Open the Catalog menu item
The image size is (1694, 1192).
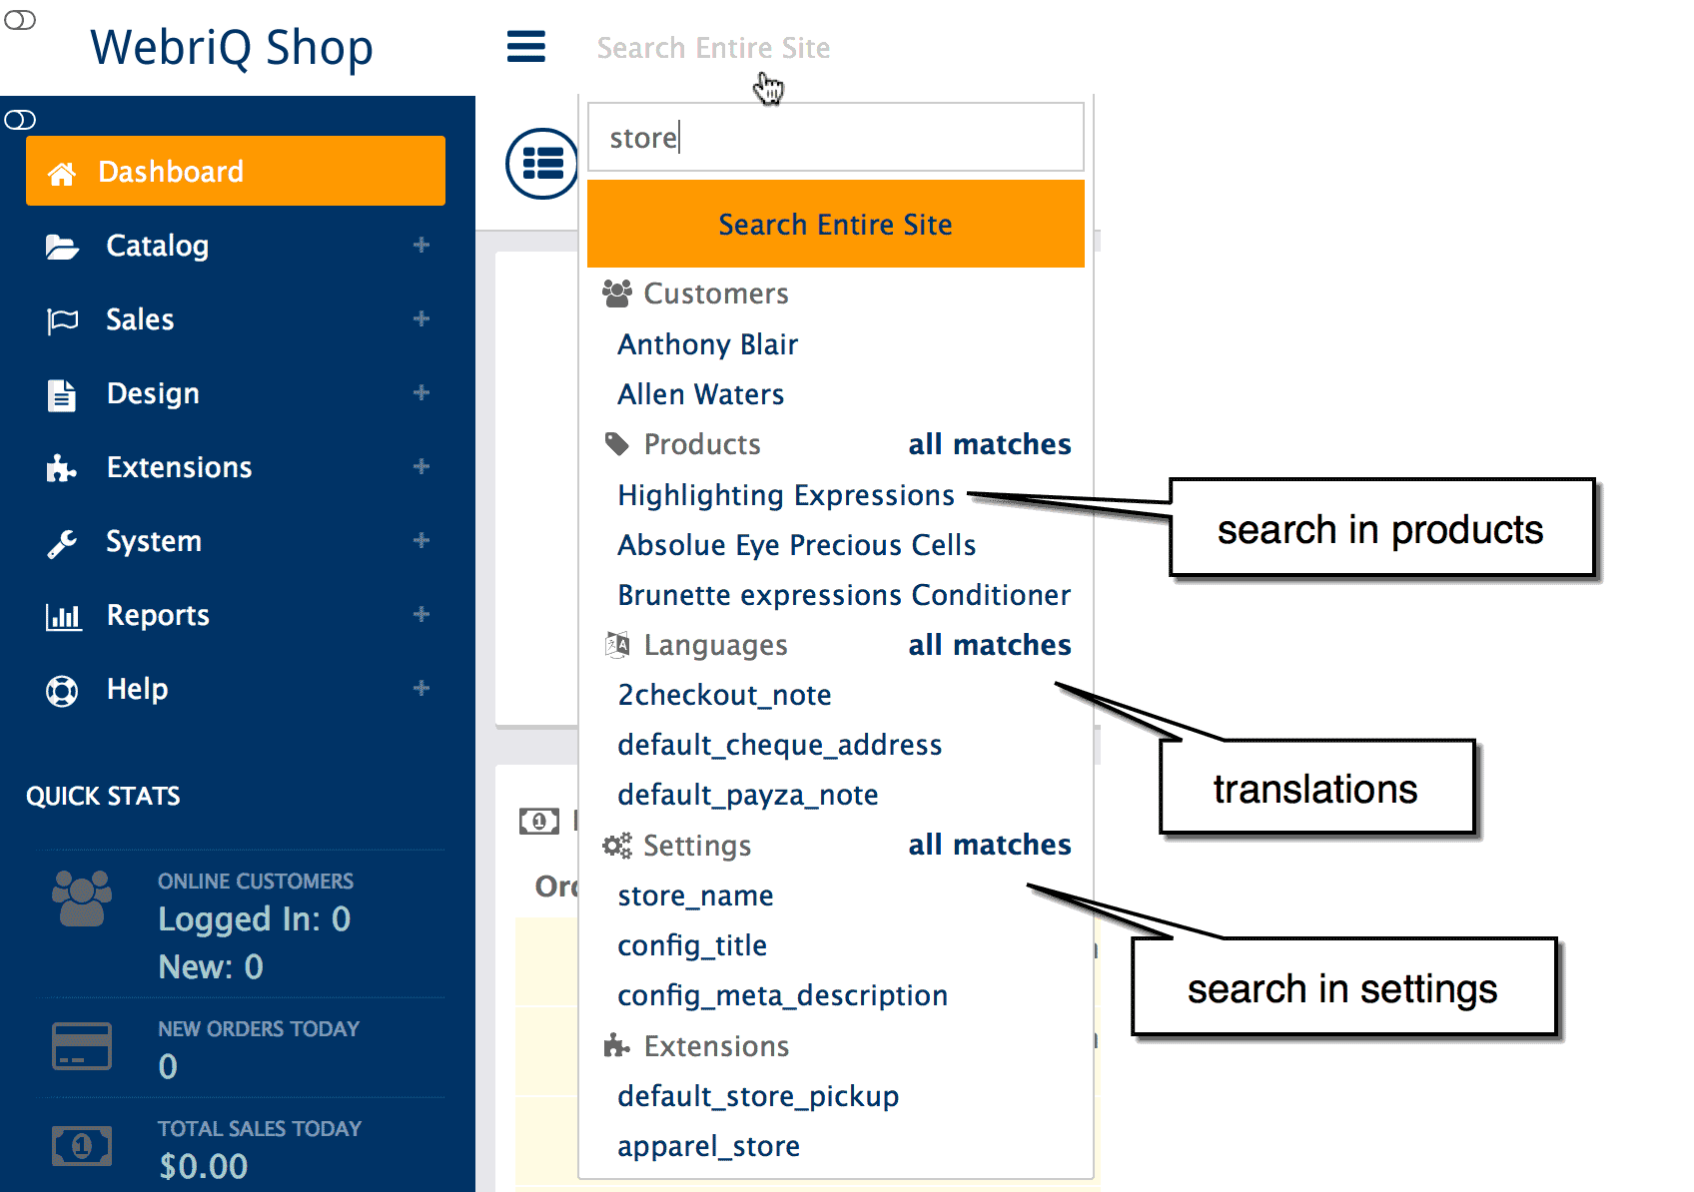click(x=236, y=246)
